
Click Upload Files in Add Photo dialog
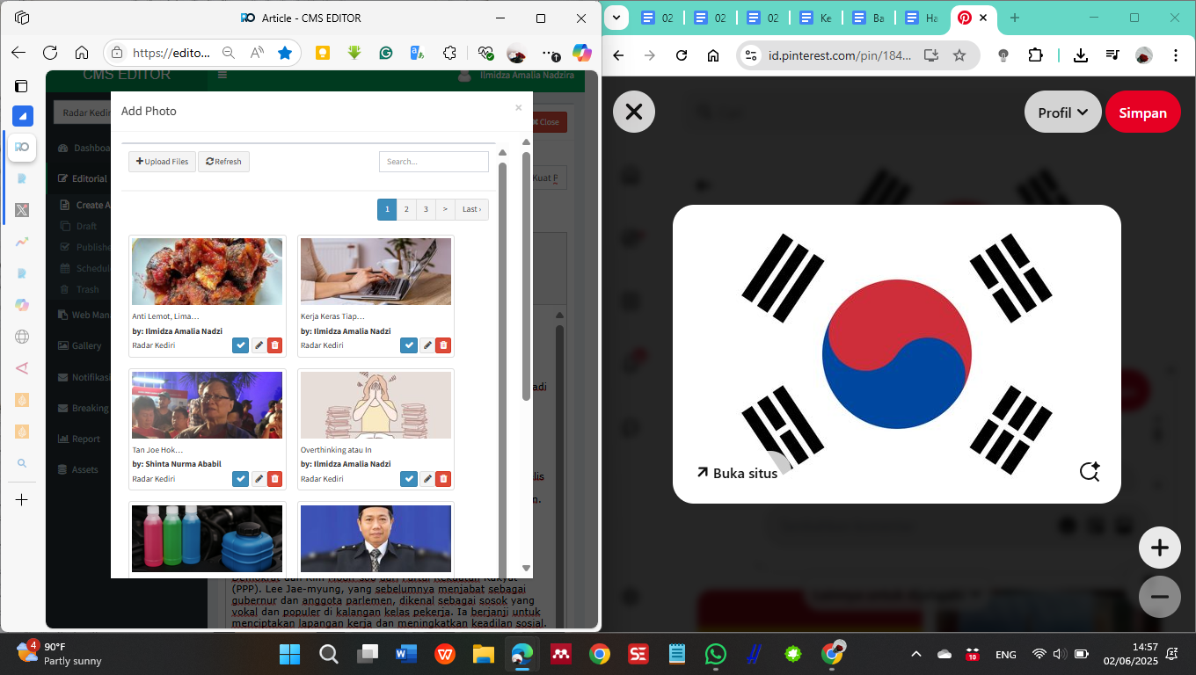[x=162, y=162]
